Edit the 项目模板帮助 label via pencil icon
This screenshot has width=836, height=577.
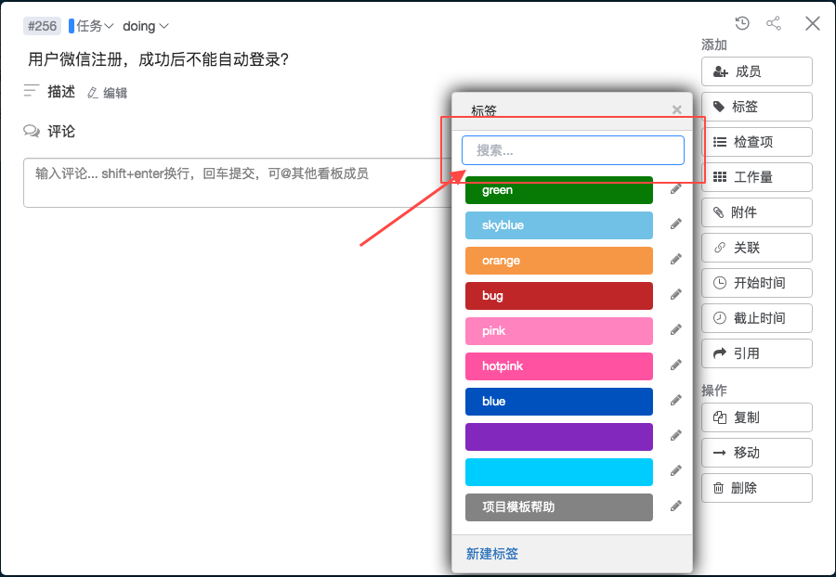coord(676,506)
